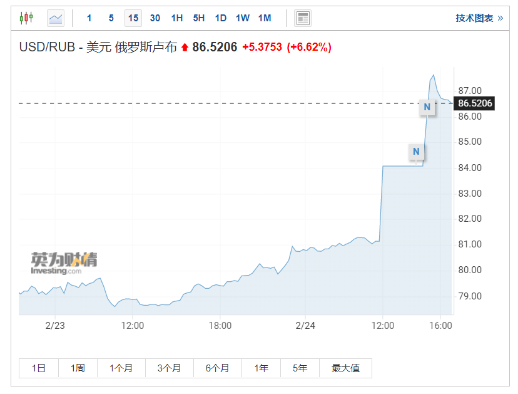Select the 5 minute interval

pos(111,18)
